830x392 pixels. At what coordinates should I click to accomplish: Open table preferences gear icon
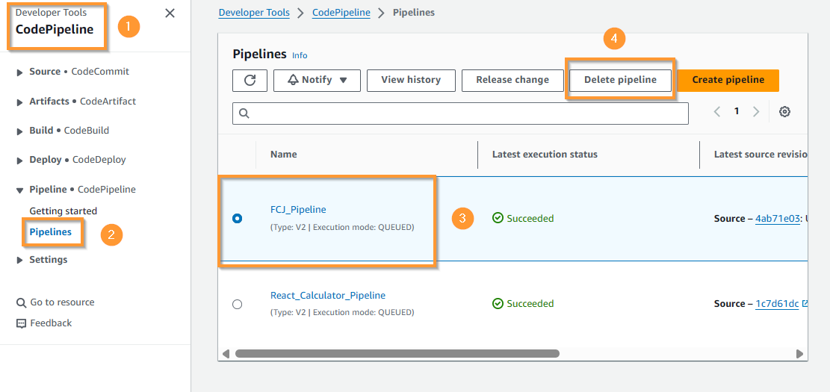tap(784, 111)
